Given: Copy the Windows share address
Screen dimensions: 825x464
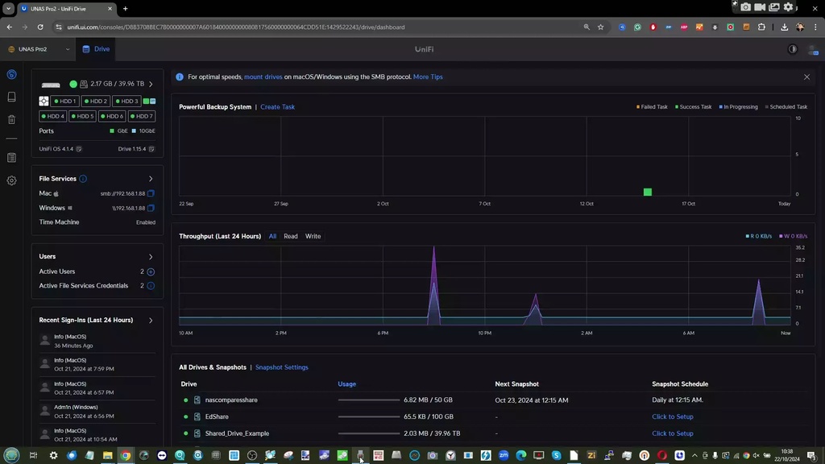Looking at the screenshot, I should click(x=151, y=208).
